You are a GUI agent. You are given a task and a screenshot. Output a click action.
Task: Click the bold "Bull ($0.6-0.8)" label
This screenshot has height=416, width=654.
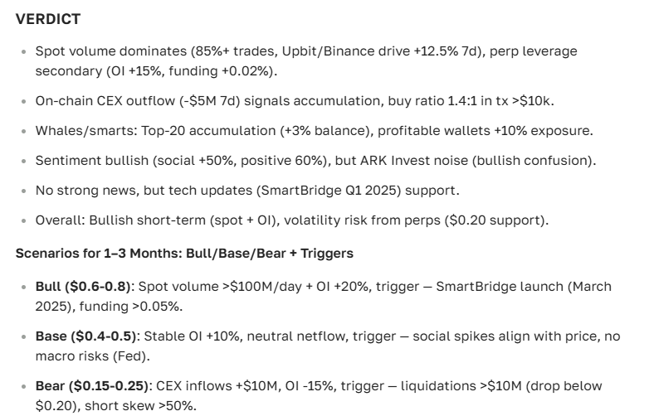click(x=83, y=287)
